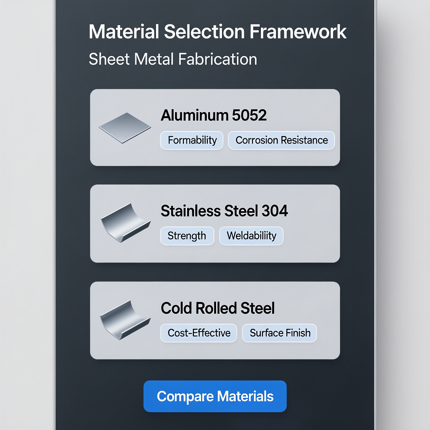The image size is (430, 430).
Task: Click the Material Selection Framework heading
Action: pos(218,32)
